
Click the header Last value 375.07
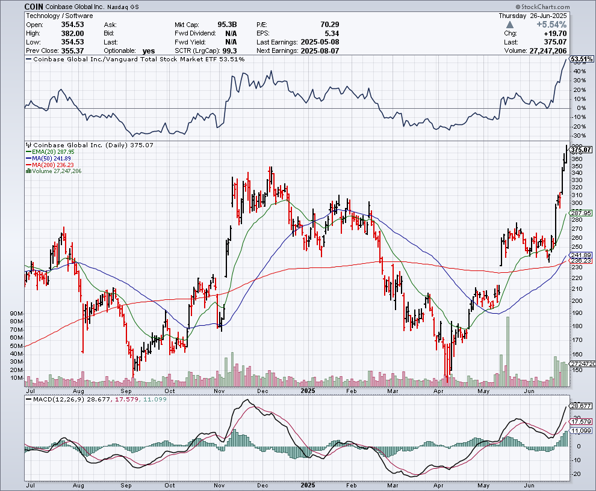555,41
